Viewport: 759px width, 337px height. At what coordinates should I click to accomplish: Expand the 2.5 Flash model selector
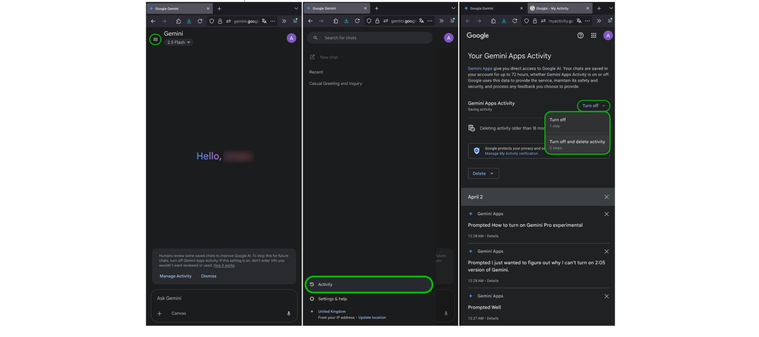(x=179, y=42)
